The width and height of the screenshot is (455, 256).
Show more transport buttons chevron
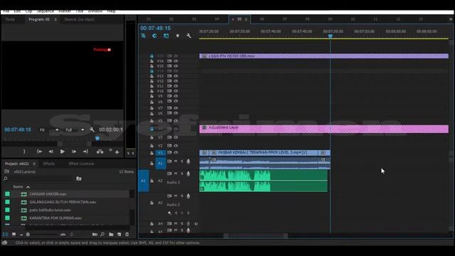pos(111,150)
